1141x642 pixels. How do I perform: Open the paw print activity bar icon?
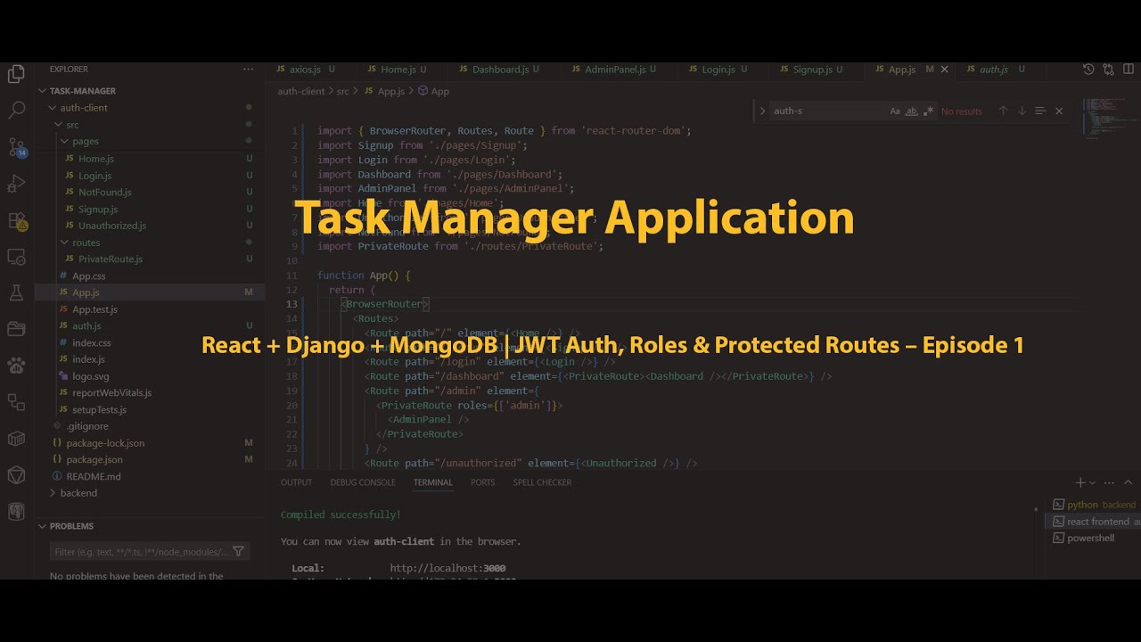click(x=16, y=366)
